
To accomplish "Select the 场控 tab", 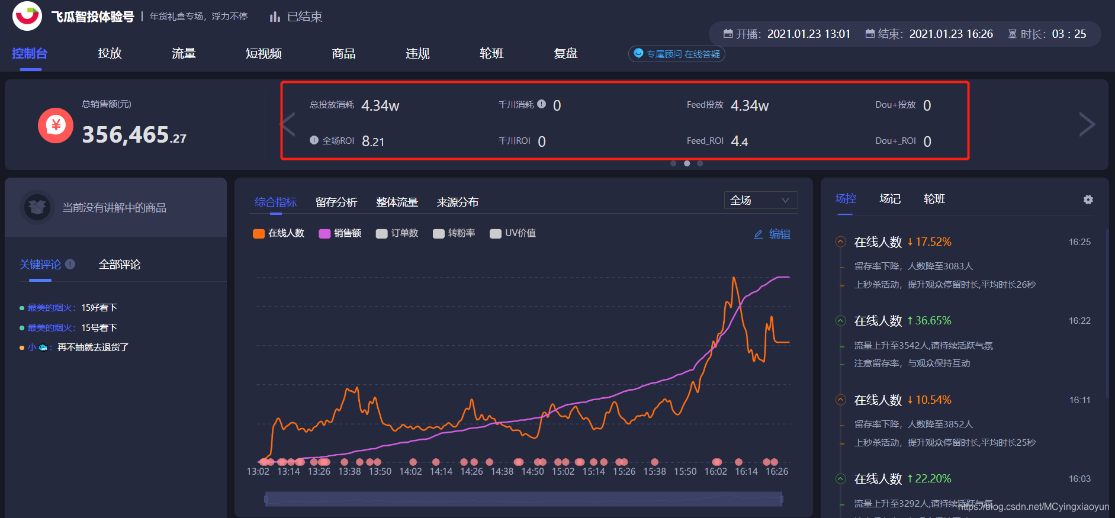I will 846,199.
